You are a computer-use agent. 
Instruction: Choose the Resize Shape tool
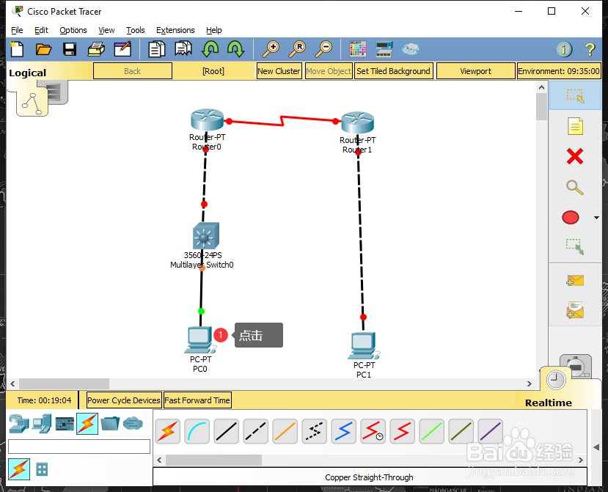pos(575,246)
